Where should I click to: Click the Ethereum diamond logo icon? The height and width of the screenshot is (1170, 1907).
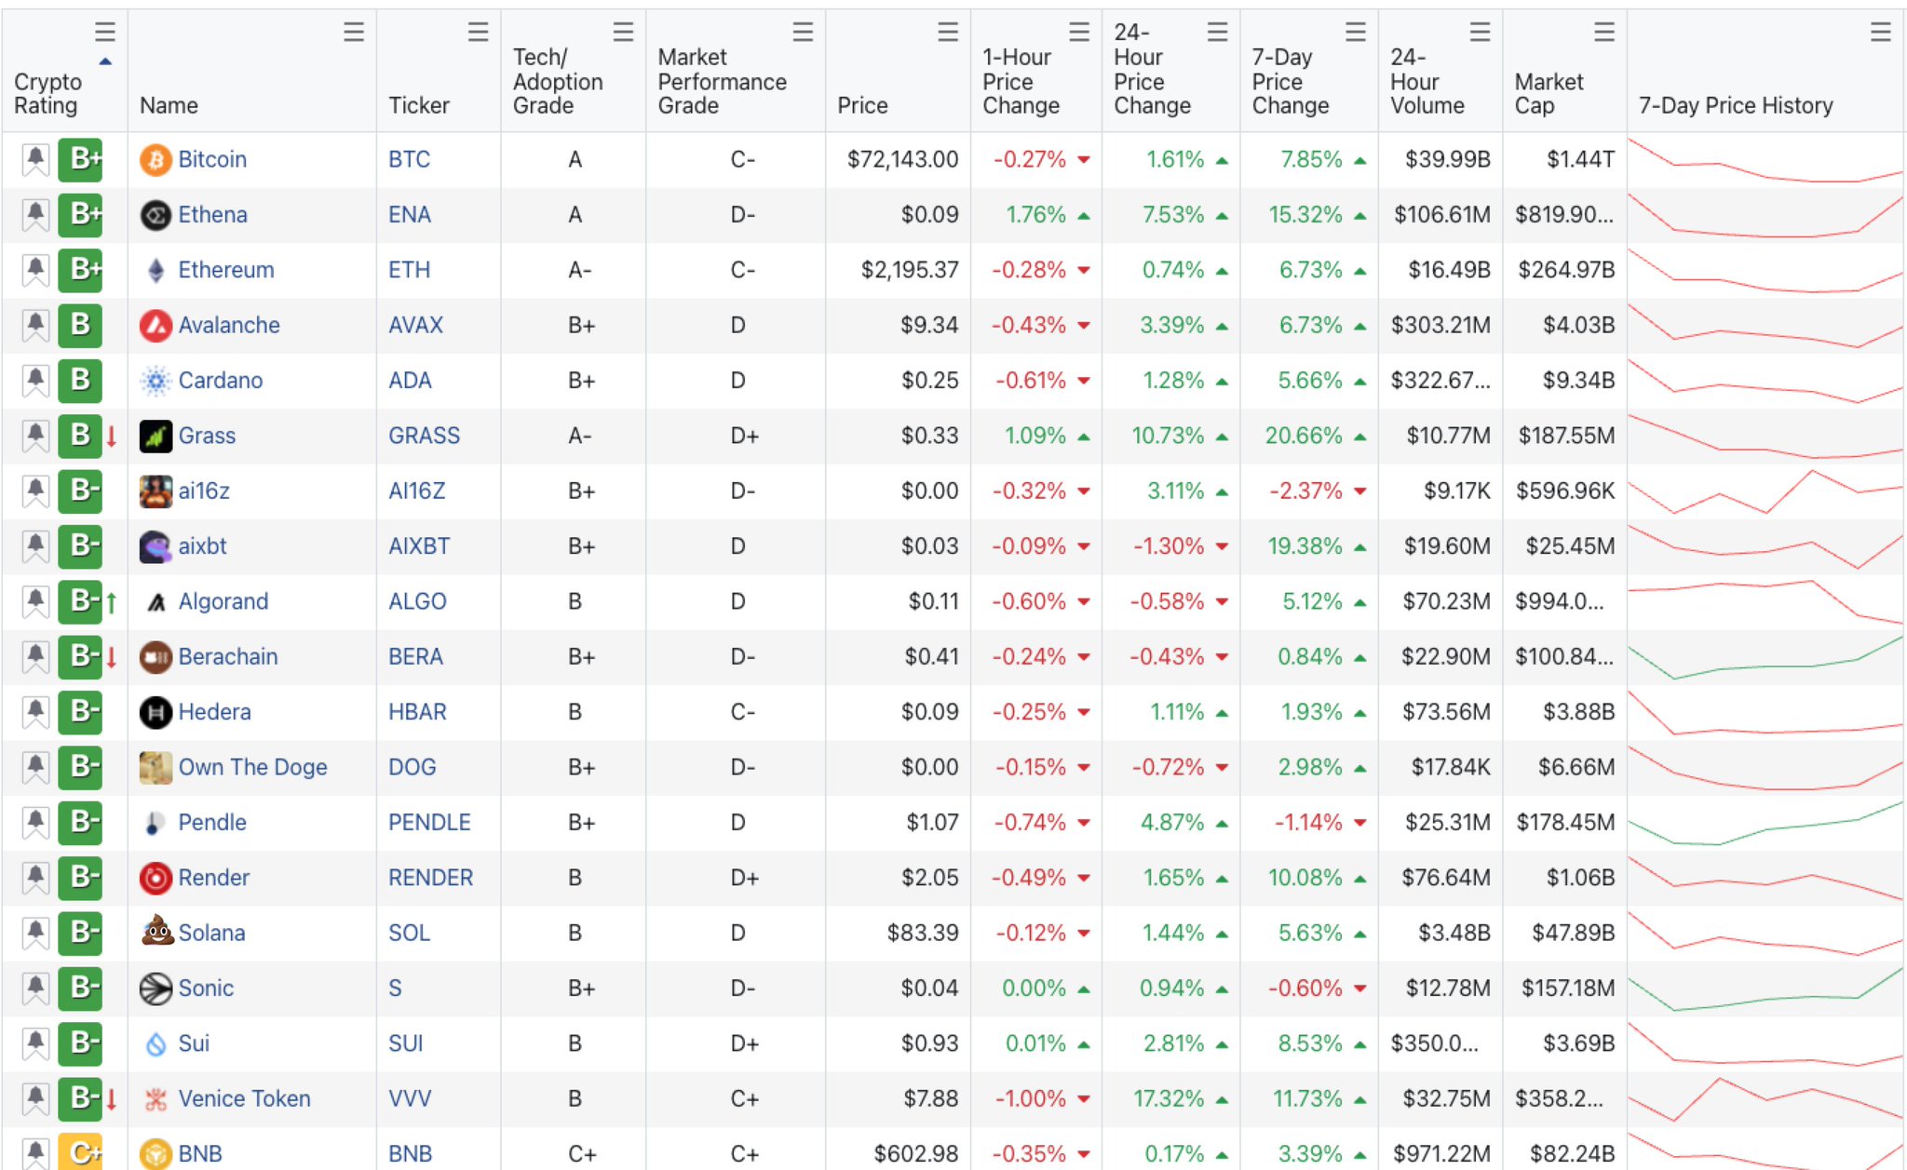click(156, 271)
